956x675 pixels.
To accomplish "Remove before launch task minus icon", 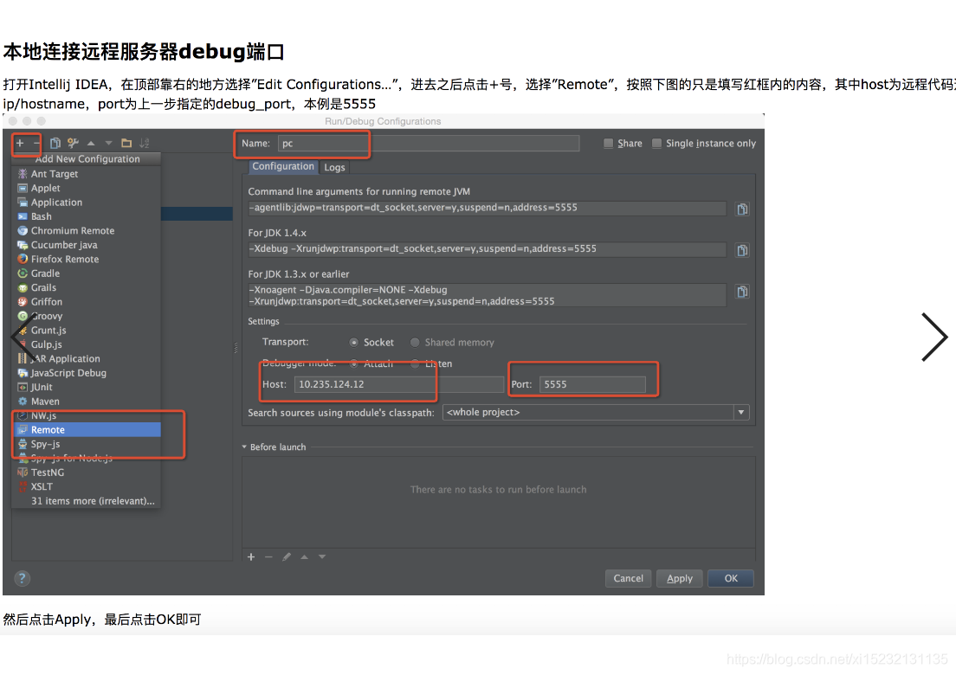I will (268, 556).
